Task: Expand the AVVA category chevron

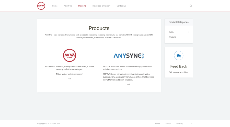Action: pos(189,32)
